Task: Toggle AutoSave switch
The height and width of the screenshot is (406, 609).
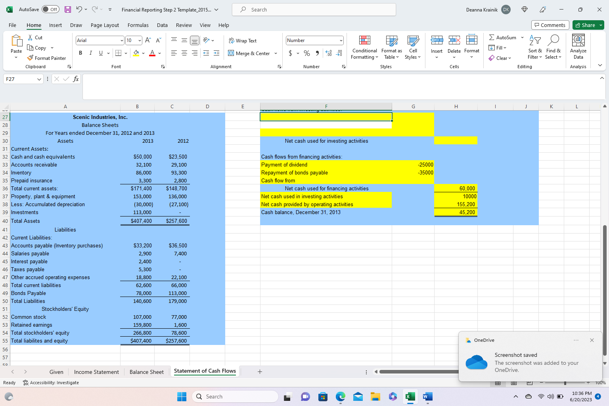Action: point(50,10)
